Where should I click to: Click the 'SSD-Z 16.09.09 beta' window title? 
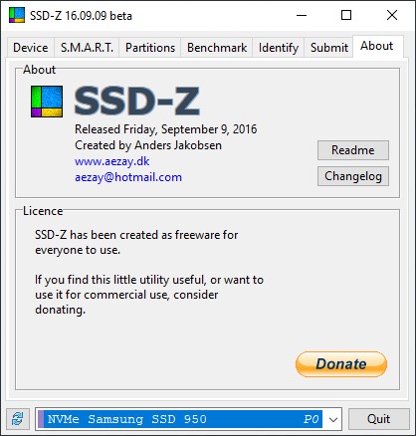pyautogui.click(x=81, y=16)
